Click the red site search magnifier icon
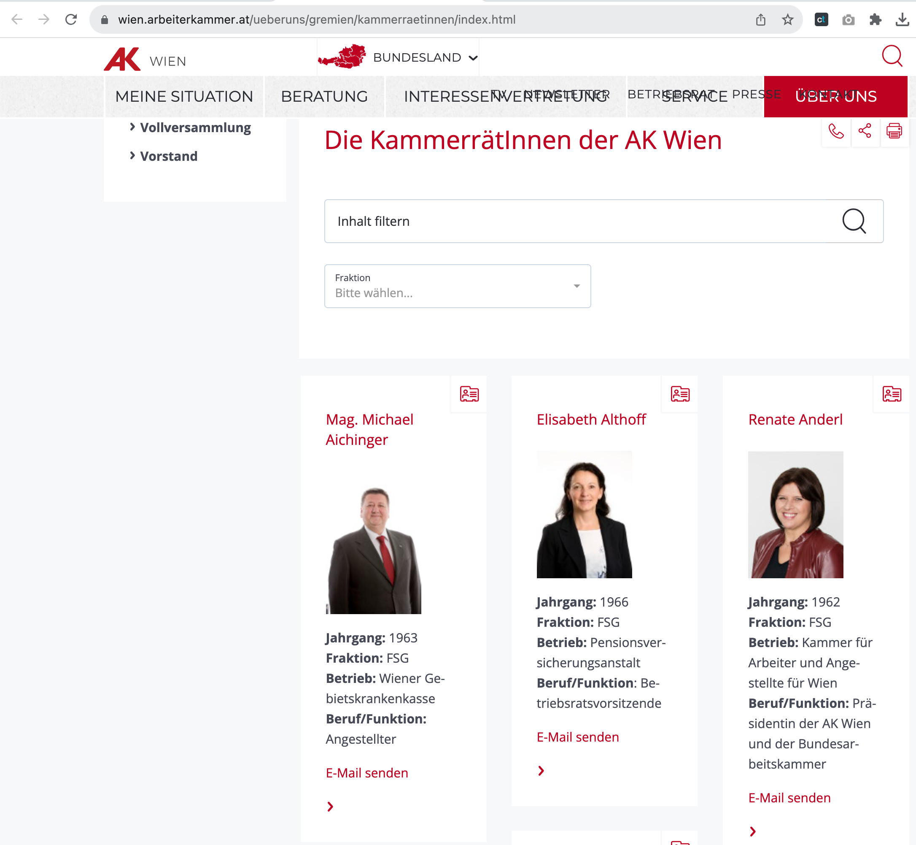Viewport: 916px width, 845px height. (x=892, y=56)
